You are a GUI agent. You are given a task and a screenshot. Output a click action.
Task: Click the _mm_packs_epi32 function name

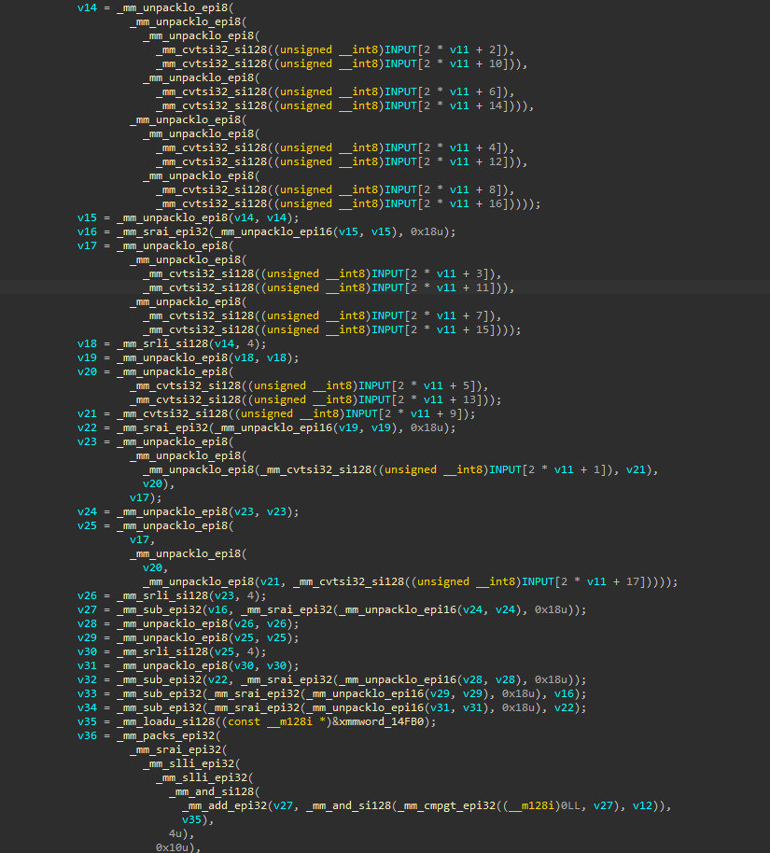[x=165, y=735]
